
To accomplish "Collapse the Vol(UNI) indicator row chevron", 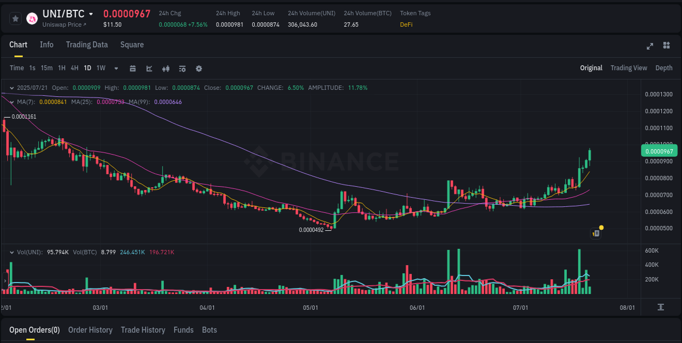I will 11,252.
